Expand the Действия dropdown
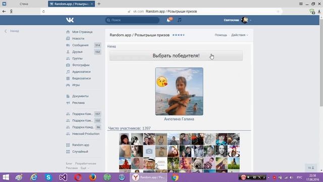Screen dimensions: 323x182 [x=240, y=35]
